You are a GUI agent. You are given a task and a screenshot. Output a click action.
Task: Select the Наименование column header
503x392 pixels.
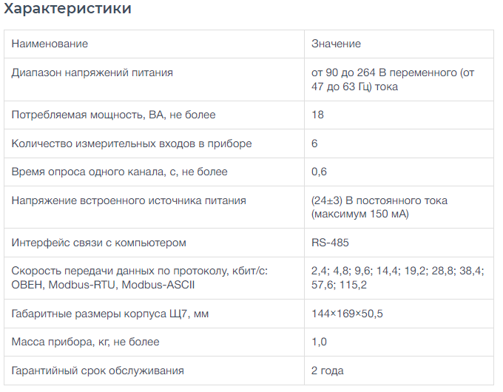coord(50,44)
